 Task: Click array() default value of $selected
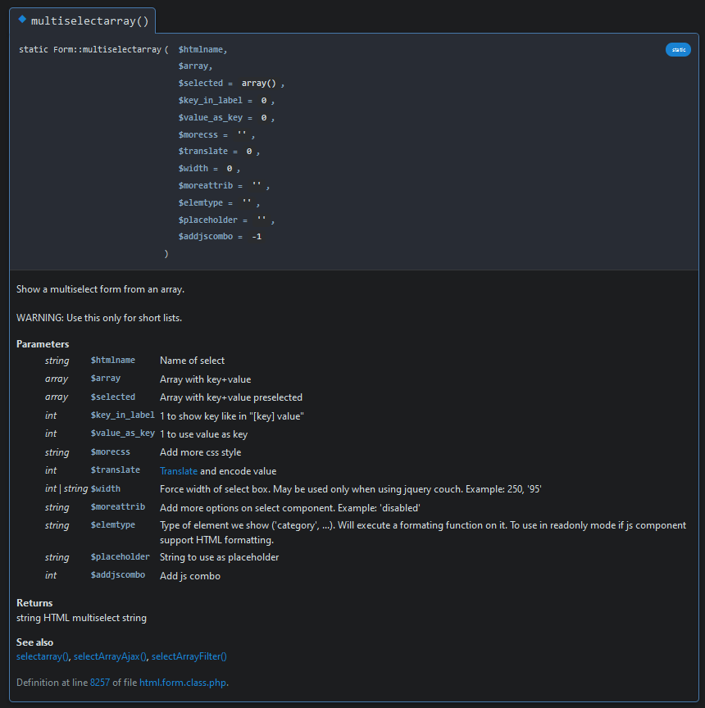258,83
